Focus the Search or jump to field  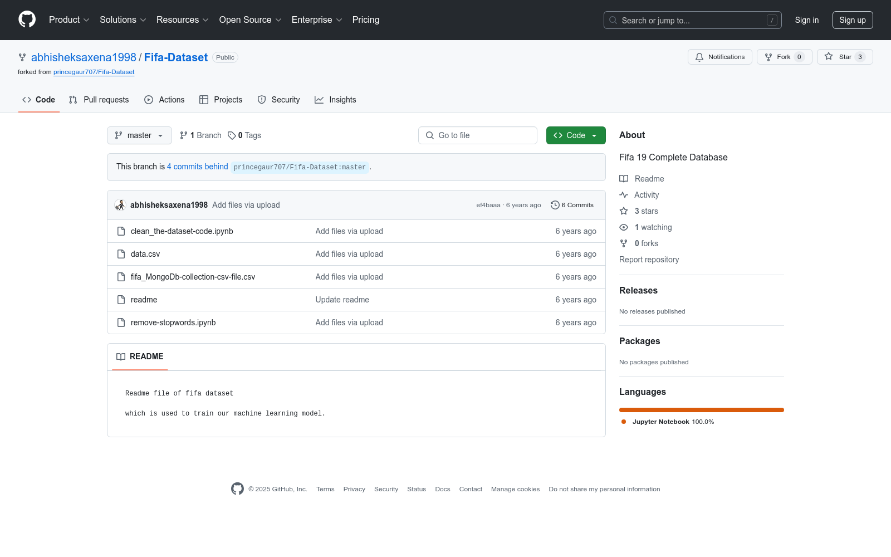693,20
